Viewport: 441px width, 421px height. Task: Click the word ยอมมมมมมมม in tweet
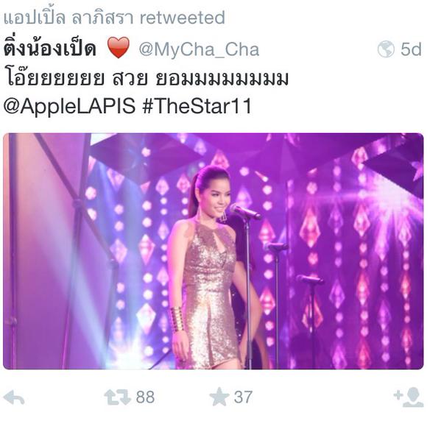tap(222, 79)
